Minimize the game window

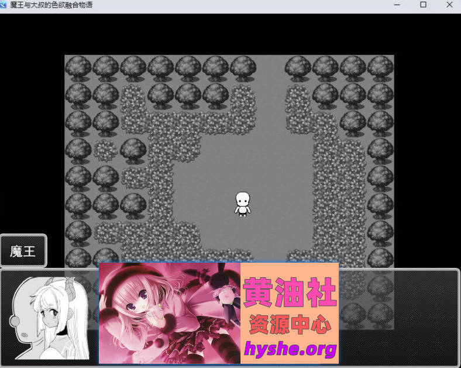pos(397,5)
